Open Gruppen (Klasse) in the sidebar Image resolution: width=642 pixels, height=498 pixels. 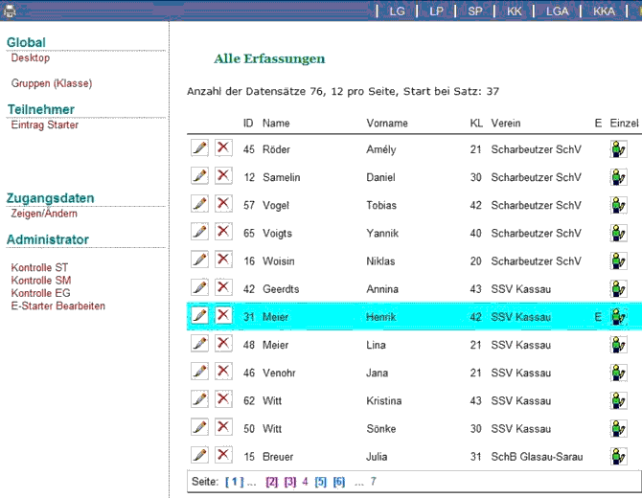[x=52, y=84]
